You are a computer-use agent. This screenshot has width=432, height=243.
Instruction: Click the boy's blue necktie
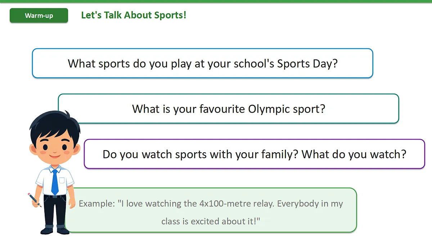[x=55, y=182]
